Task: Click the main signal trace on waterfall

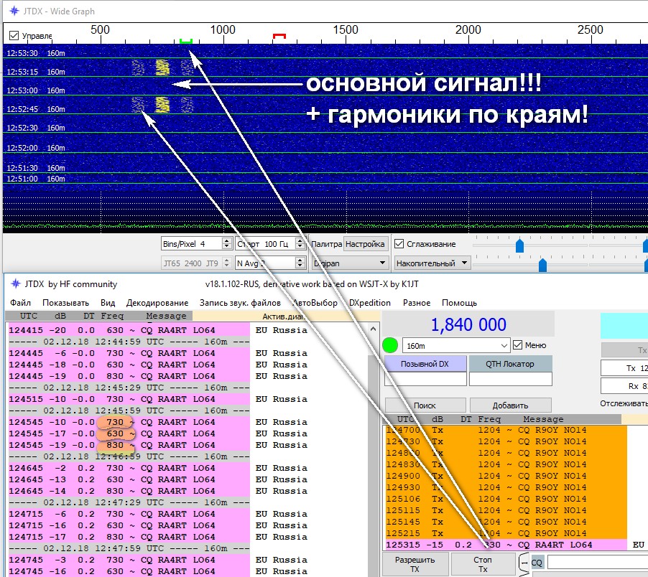Action: pos(162,67)
